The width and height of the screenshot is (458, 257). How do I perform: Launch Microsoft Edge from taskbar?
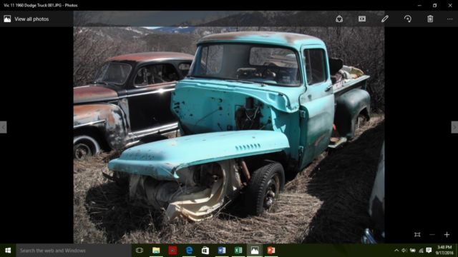coord(189,251)
